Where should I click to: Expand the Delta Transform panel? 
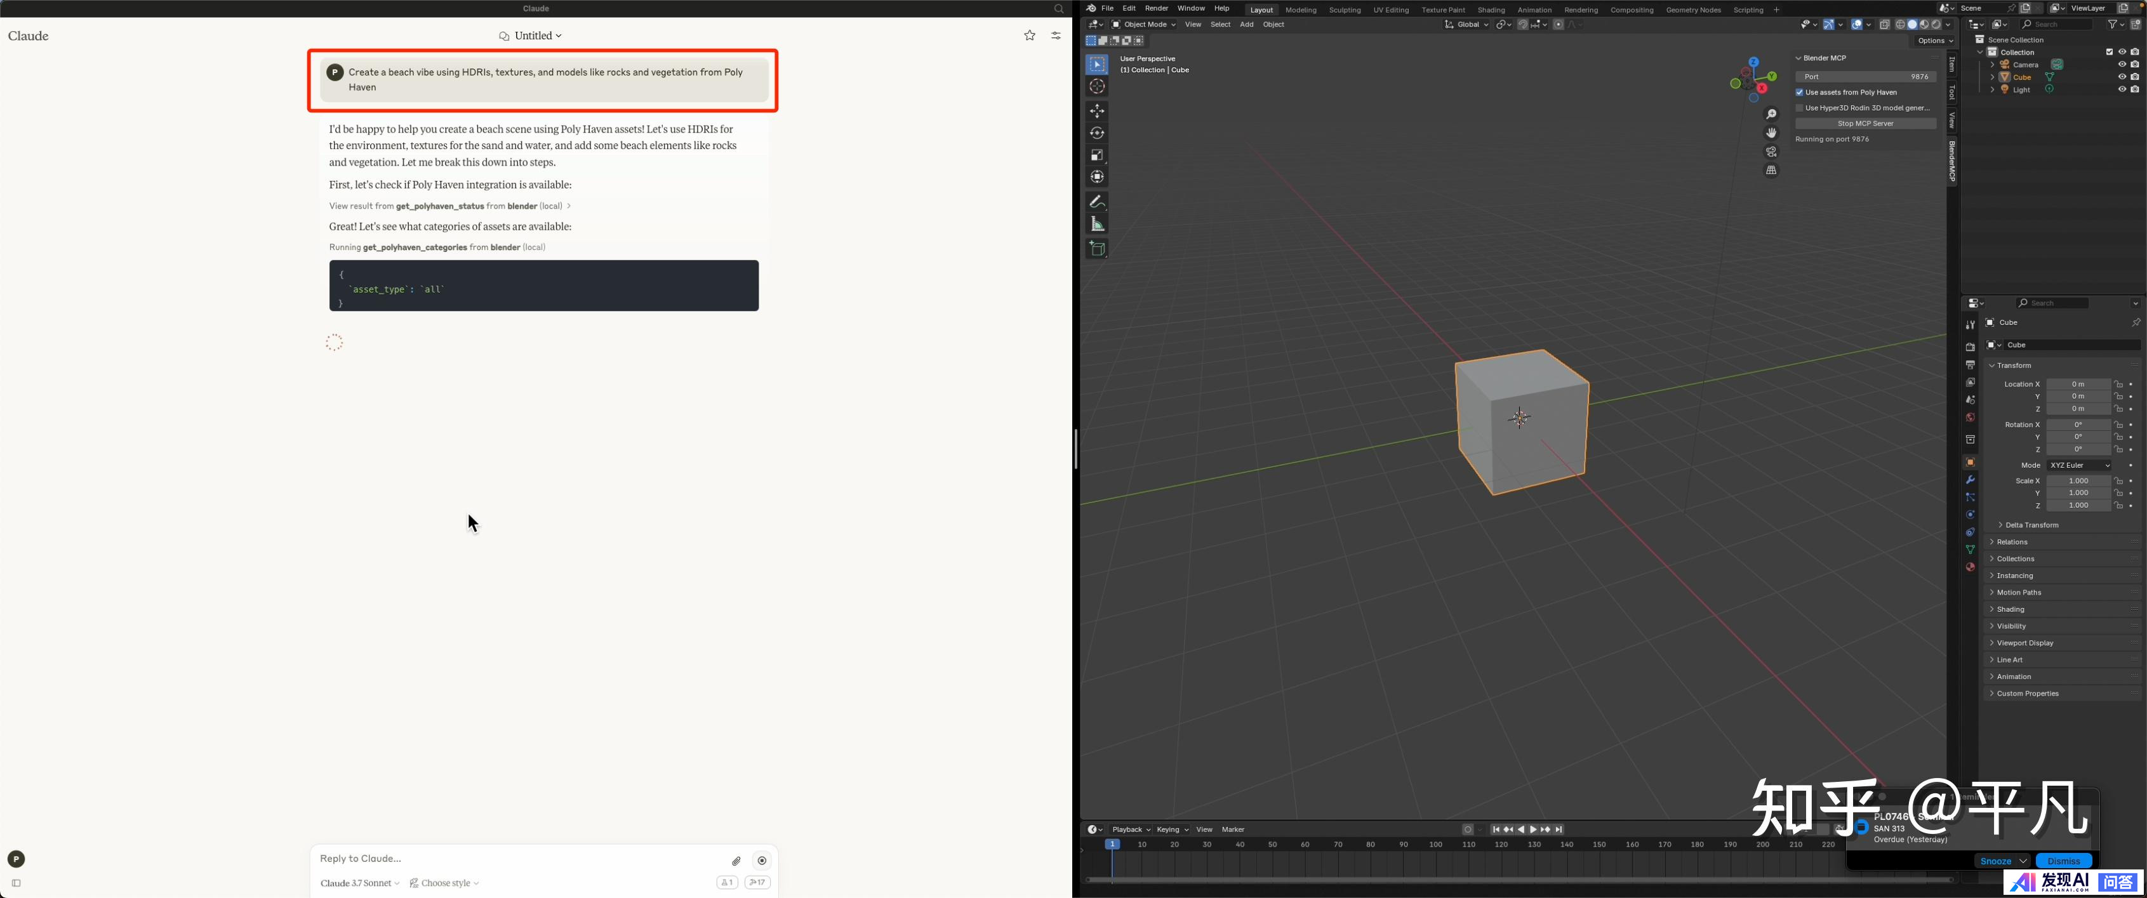(2030, 525)
